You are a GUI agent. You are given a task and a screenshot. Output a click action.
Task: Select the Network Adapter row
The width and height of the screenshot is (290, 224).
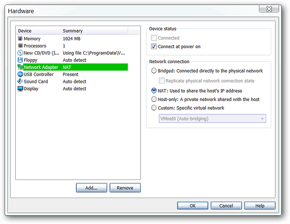coord(72,67)
